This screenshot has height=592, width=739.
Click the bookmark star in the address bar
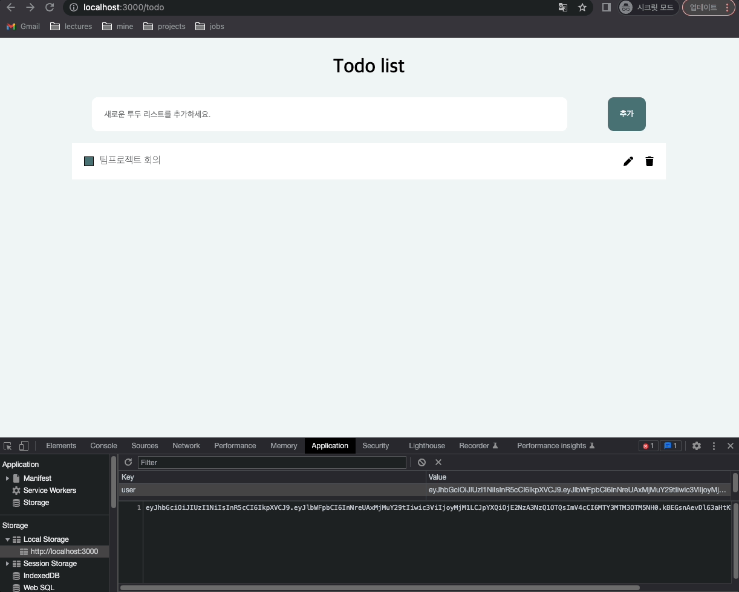582,8
